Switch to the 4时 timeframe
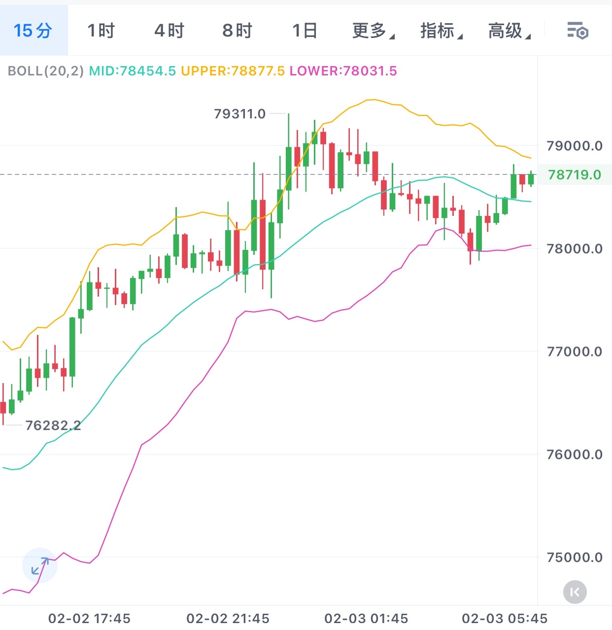Viewport: 612px width, 630px height. pos(169,31)
